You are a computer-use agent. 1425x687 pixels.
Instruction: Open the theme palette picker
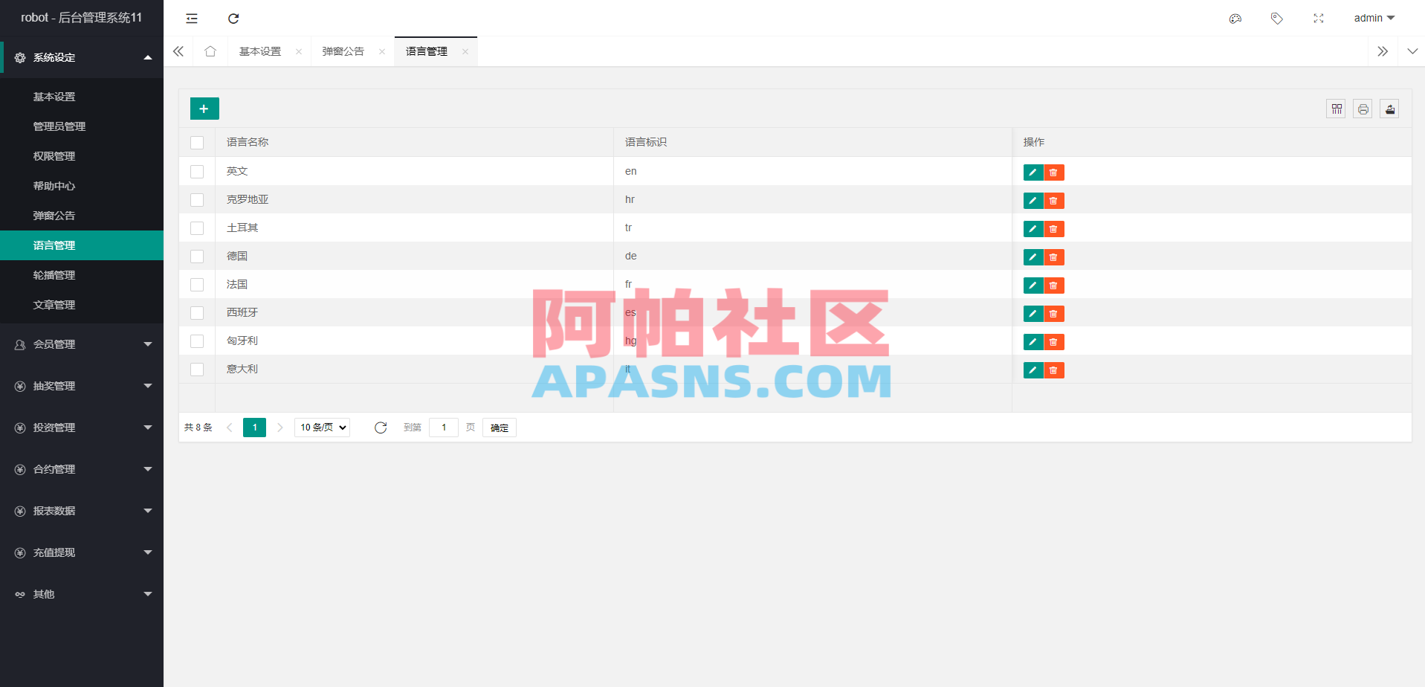coord(1235,18)
